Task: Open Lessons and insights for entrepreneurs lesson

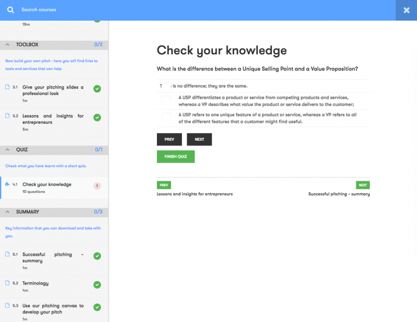Action: tap(53, 119)
